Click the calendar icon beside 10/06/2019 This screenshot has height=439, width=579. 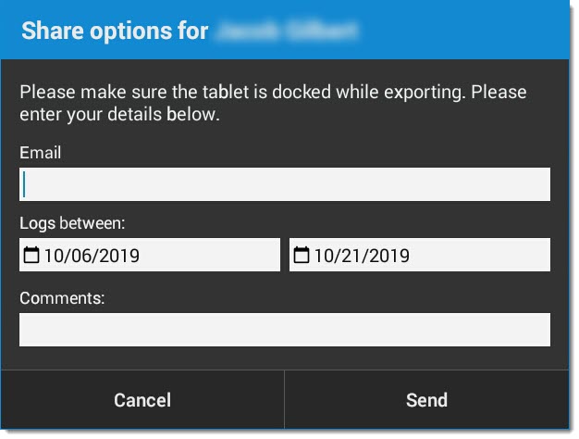click(31, 255)
